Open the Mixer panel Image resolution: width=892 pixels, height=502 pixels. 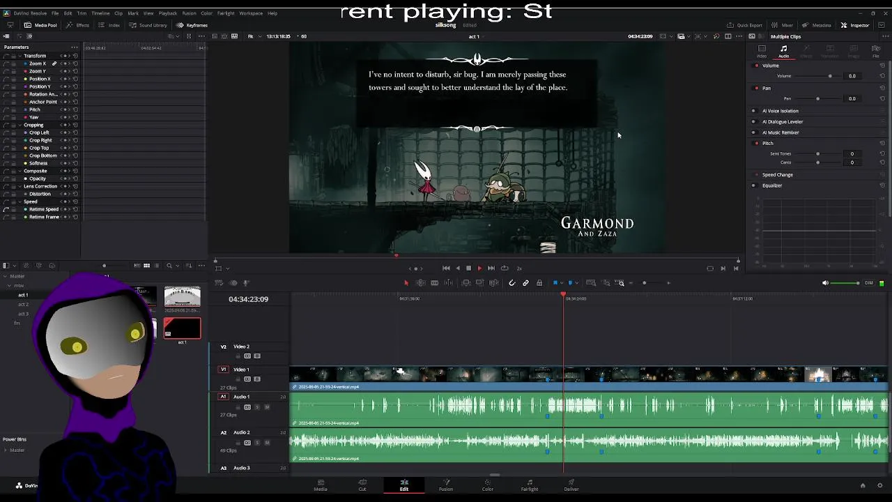[x=783, y=25]
